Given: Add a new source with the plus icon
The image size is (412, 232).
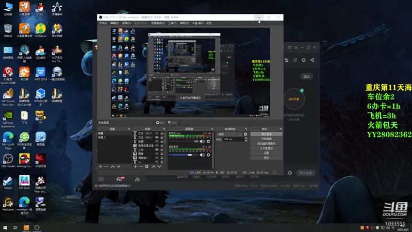Looking at the screenshot, I should click(135, 167).
